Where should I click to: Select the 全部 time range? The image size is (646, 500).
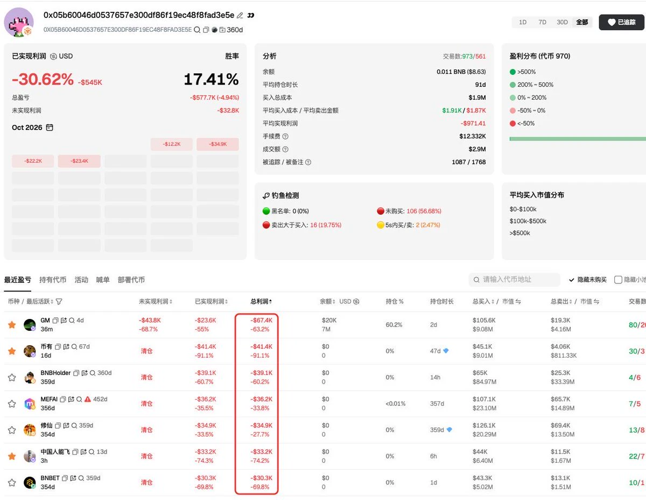[582, 23]
